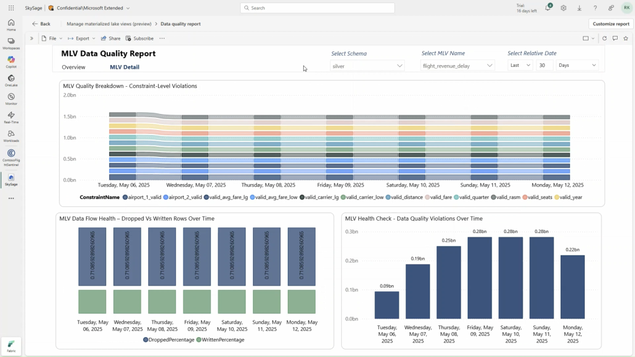
Task: Go to Manage materialized lake views breadcrumb
Action: click(109, 24)
